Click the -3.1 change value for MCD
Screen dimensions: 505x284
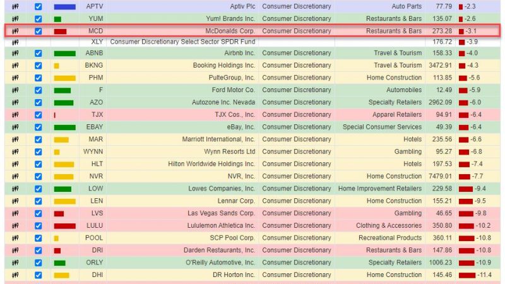pyautogui.click(x=470, y=31)
